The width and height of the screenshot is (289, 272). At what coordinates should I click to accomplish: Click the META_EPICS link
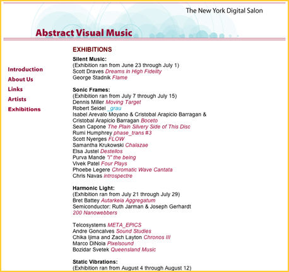(124, 225)
